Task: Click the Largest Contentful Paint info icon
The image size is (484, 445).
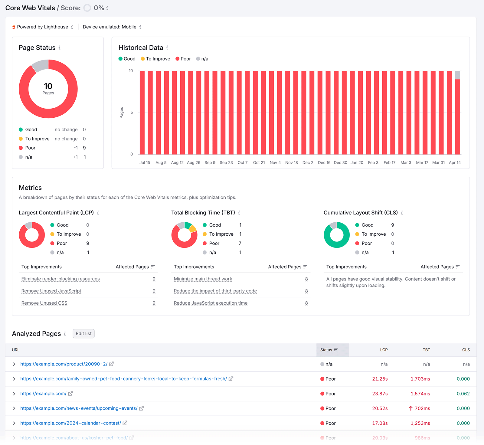Action: (98, 213)
